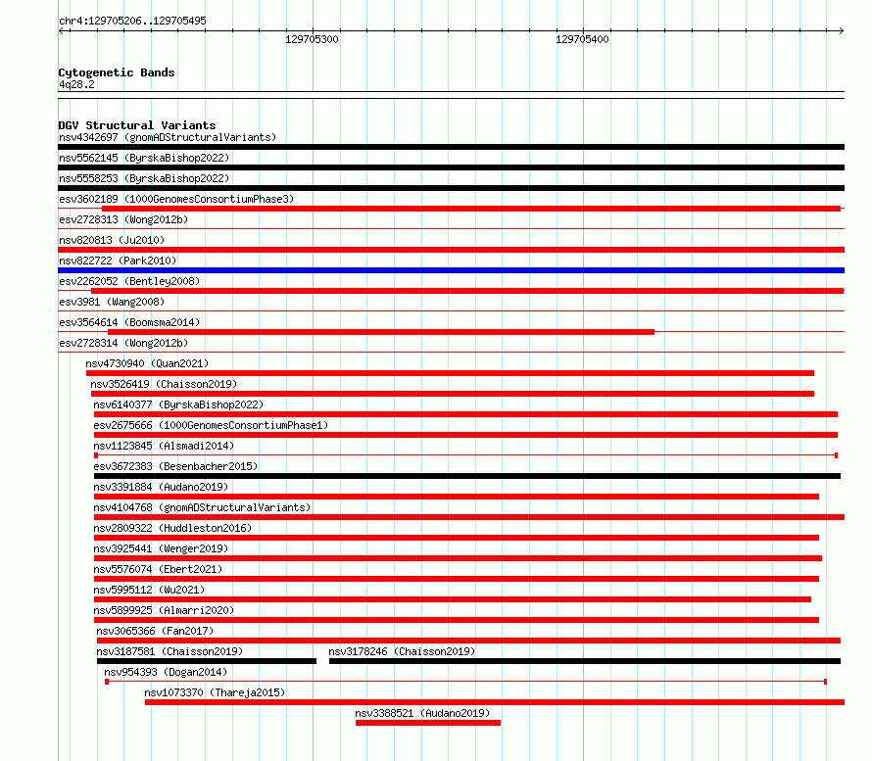Image resolution: width=872 pixels, height=761 pixels.
Task: Select nsv4104768 gnomADStructuralVariants entry
Action: click(x=202, y=507)
